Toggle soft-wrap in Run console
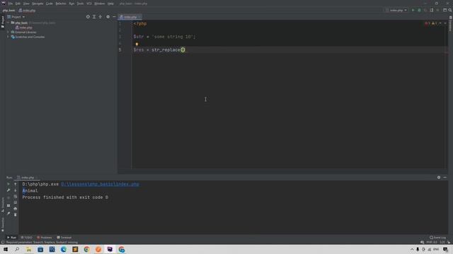Viewport: 453px width, 254px height. pos(16,196)
